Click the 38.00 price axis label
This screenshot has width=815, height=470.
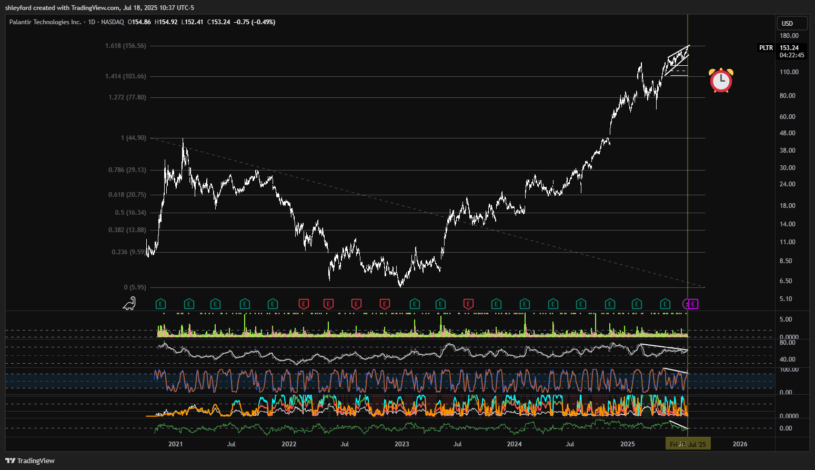click(x=788, y=151)
